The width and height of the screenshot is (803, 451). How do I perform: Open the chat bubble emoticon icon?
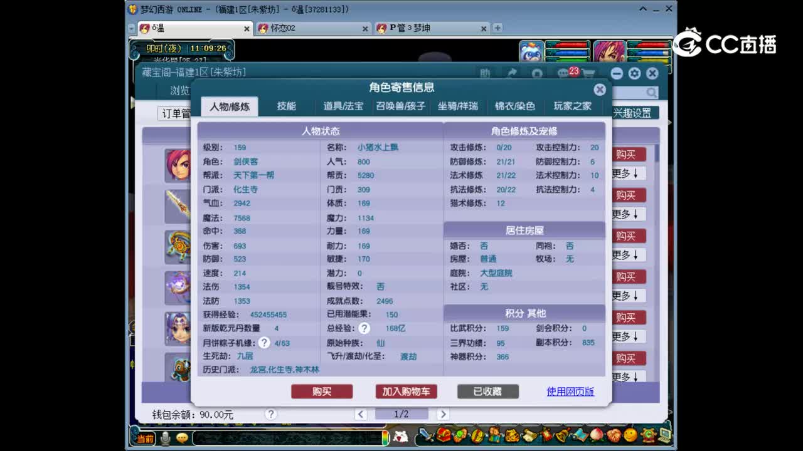point(182,438)
